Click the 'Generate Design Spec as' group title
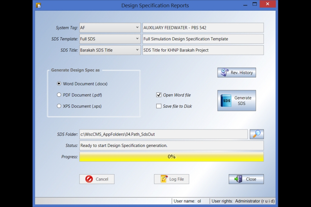Viewport: 311px width, 207px height. (75, 70)
